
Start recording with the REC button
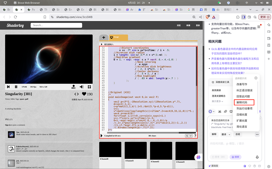pyautogui.click(x=73, y=87)
